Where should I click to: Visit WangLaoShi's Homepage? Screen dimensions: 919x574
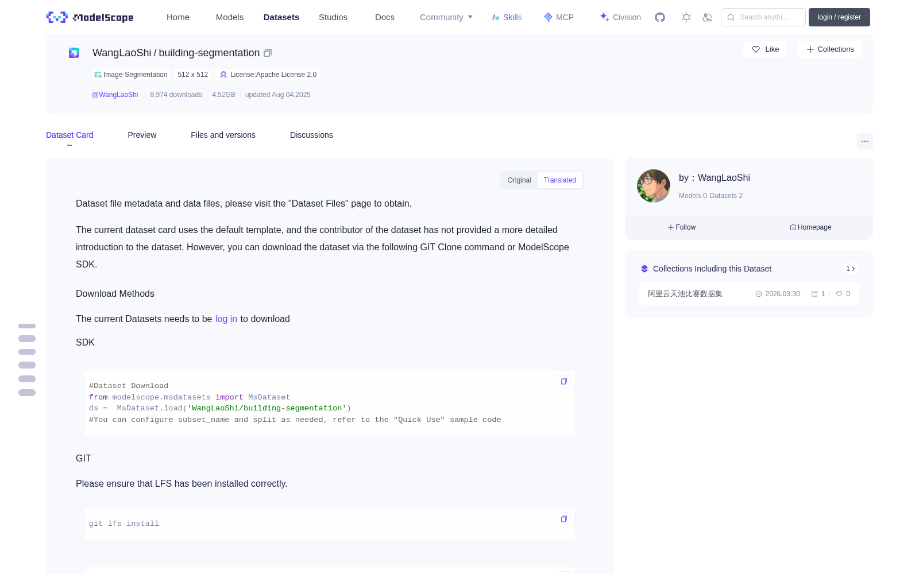810,227
